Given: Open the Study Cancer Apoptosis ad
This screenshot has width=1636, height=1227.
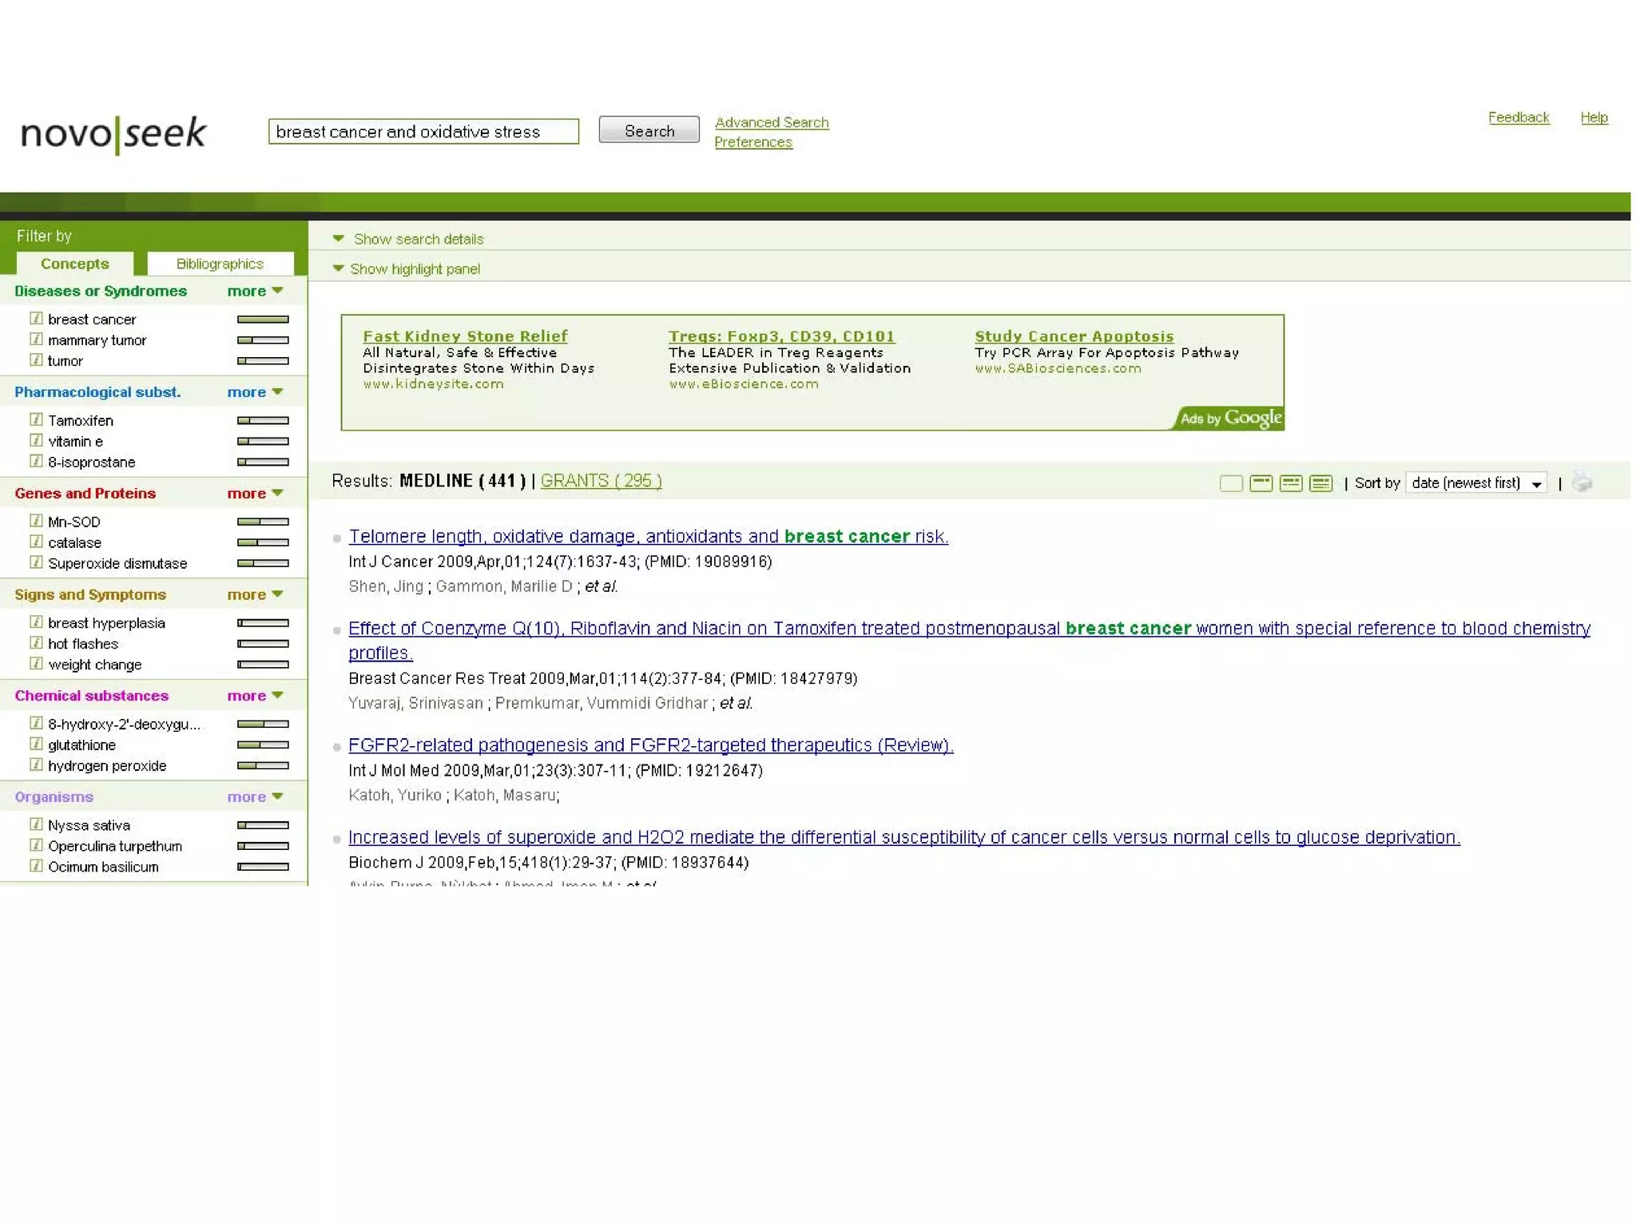Looking at the screenshot, I should pyautogui.click(x=1074, y=336).
